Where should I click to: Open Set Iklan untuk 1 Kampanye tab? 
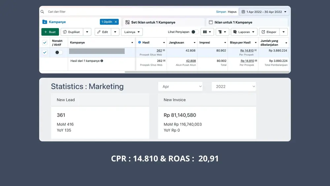click(164, 22)
